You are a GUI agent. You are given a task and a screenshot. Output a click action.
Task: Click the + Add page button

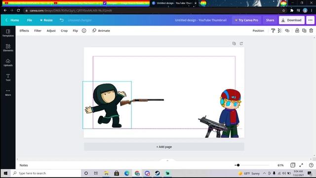pyautogui.click(x=164, y=147)
